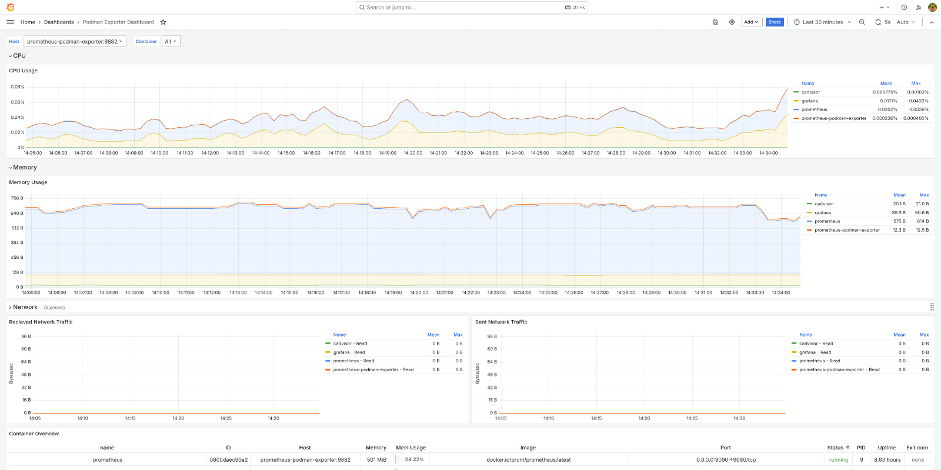Open Sent Network Traffic panel title

click(501, 322)
